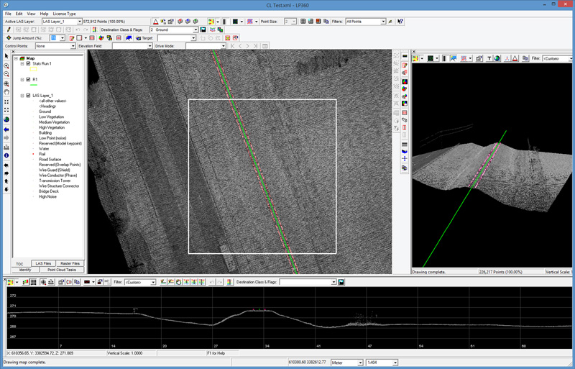Screen dimensions: 575x369
Task: Click the multicolor sphere icon in vertical toolbar
Action: coord(405,81)
